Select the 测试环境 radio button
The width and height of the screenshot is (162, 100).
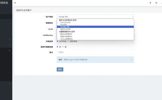coord(68,41)
